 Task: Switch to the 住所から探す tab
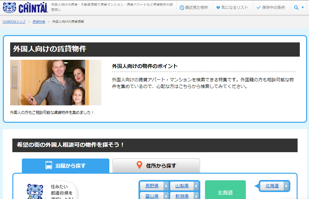[x=156, y=165]
